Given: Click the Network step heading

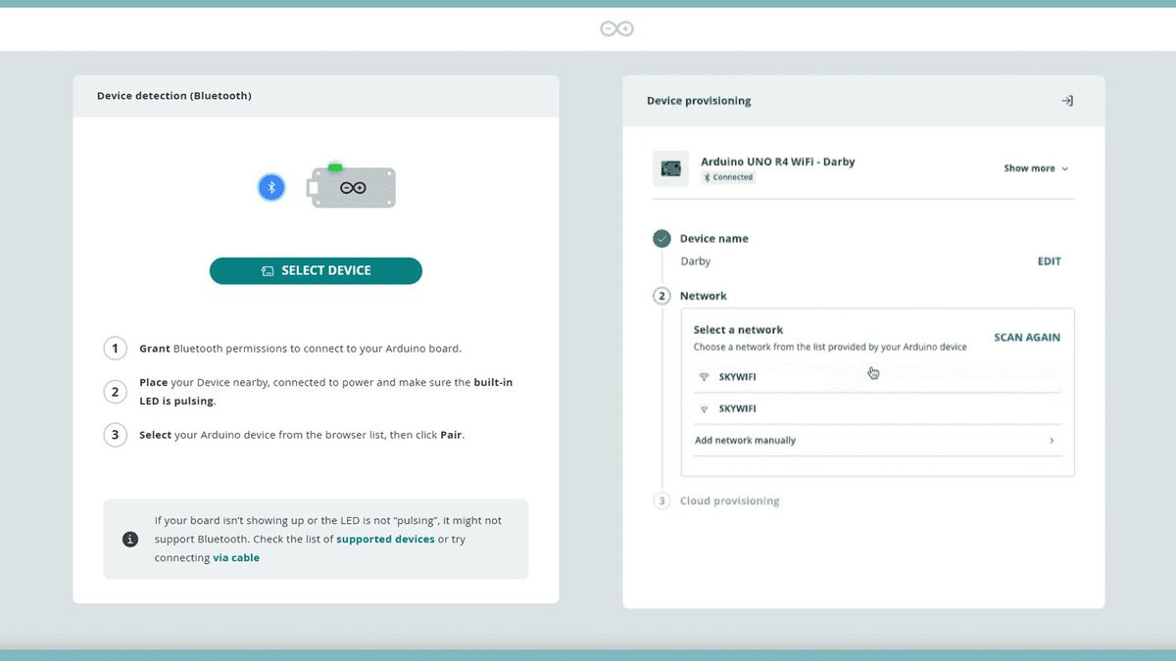Looking at the screenshot, I should point(704,296).
